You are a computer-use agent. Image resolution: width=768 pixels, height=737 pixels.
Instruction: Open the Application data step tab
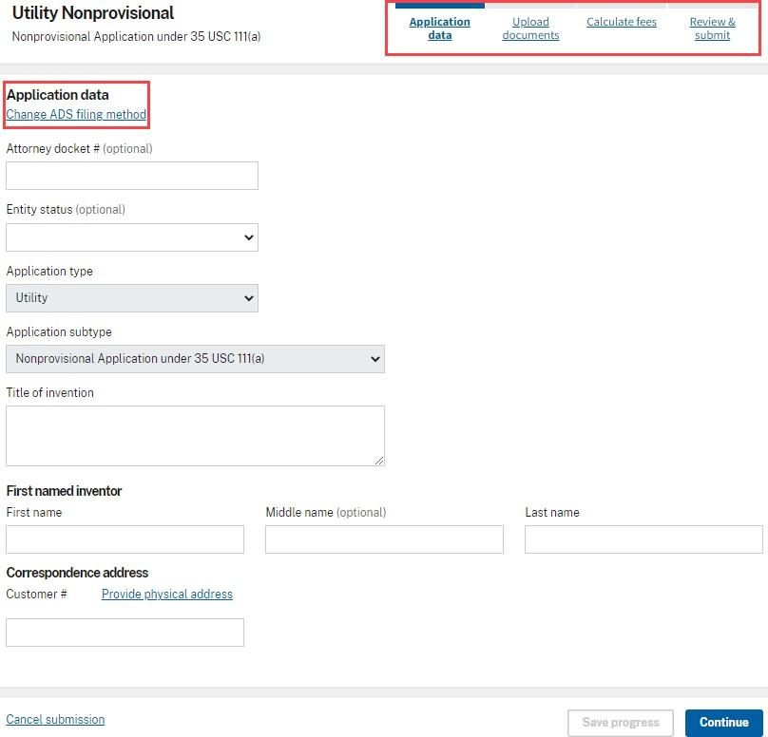(439, 28)
